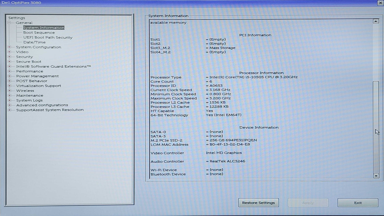The width and height of the screenshot is (384, 216).
Task: Expand the System Configuration node
Action: point(9,47)
